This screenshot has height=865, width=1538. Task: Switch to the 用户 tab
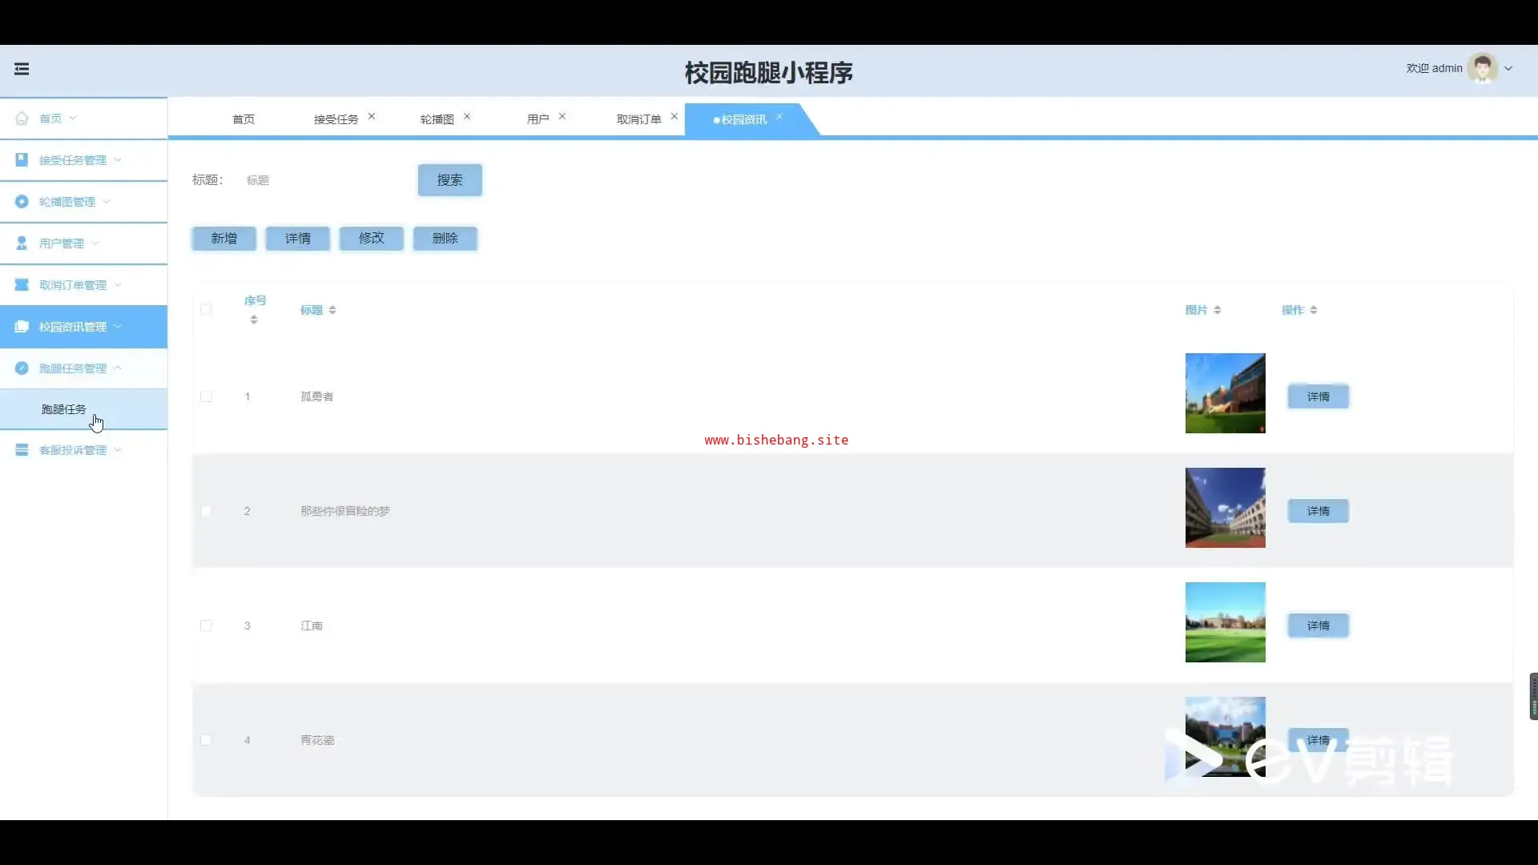pos(537,119)
